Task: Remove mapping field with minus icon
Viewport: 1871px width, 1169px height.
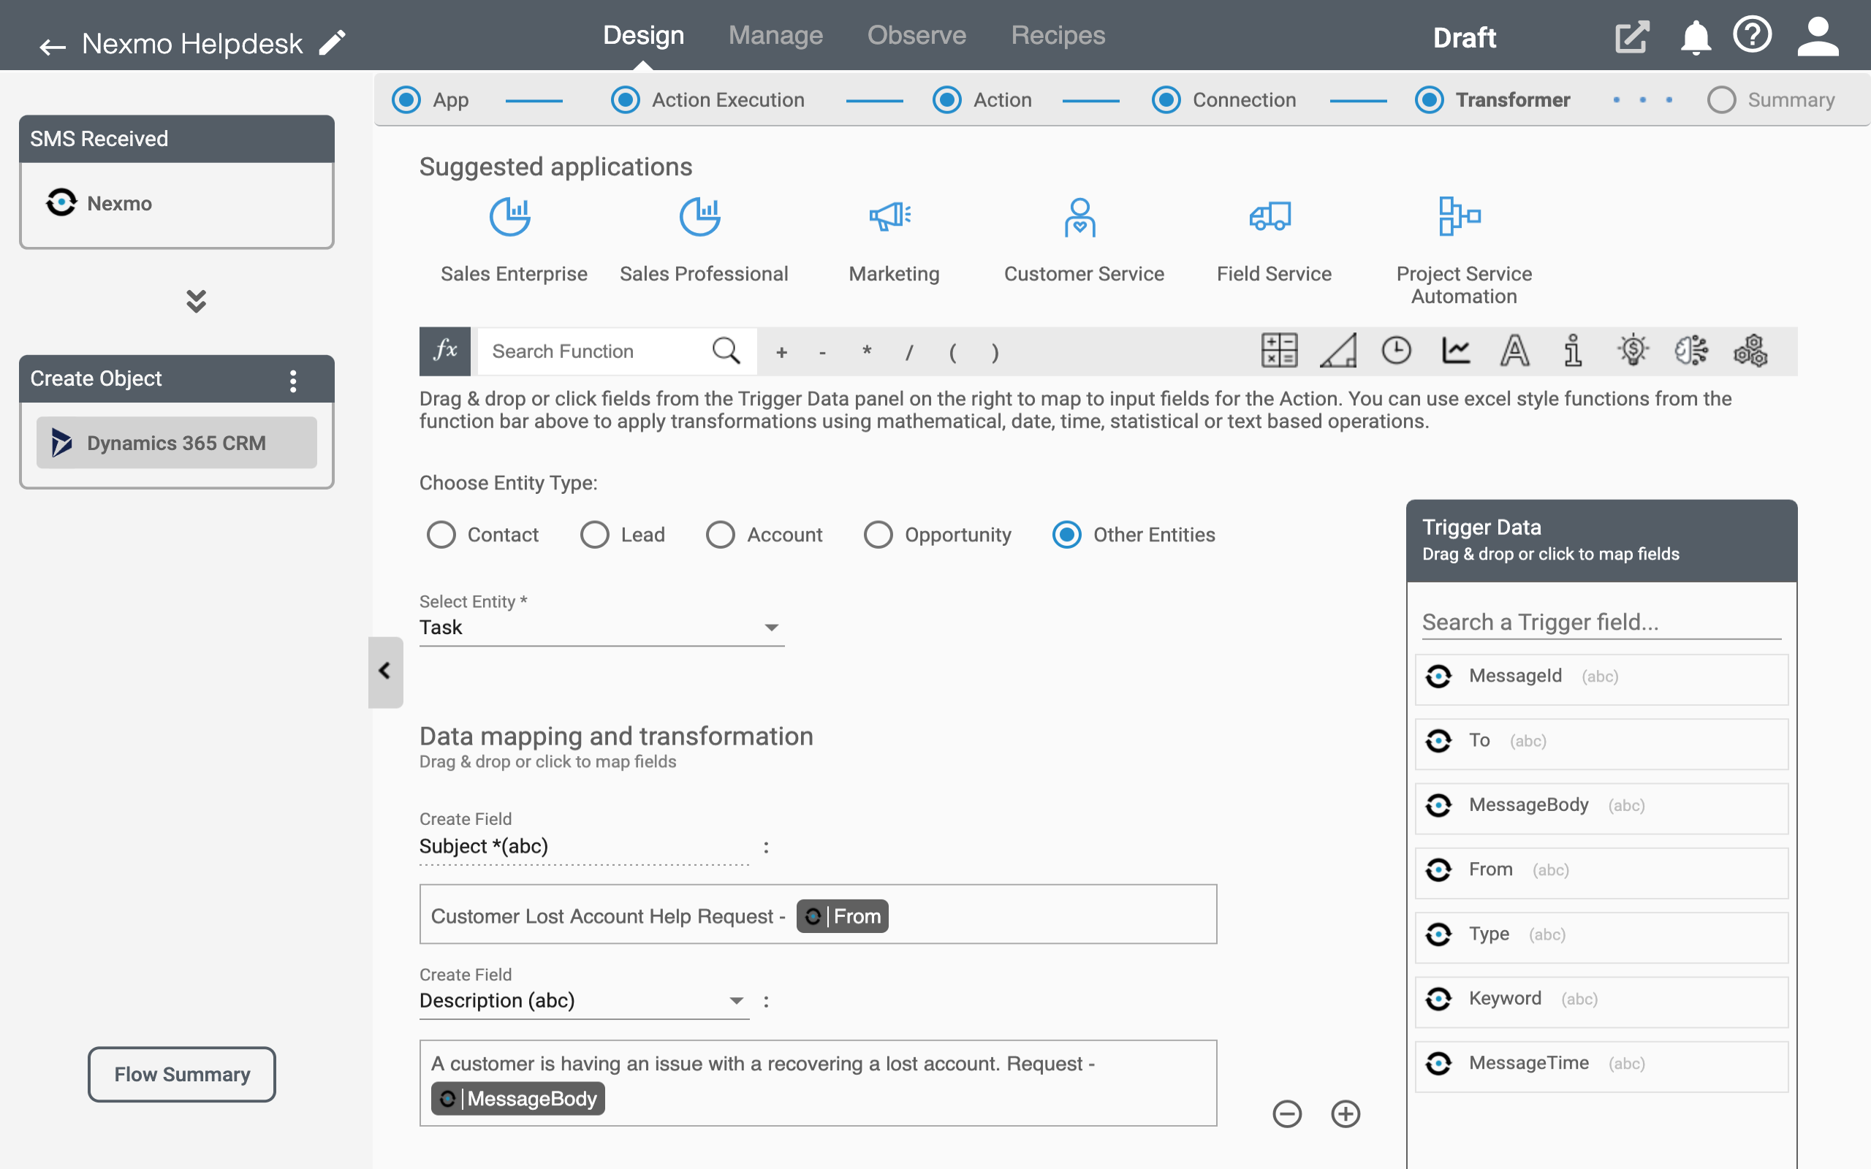Action: [1287, 1114]
